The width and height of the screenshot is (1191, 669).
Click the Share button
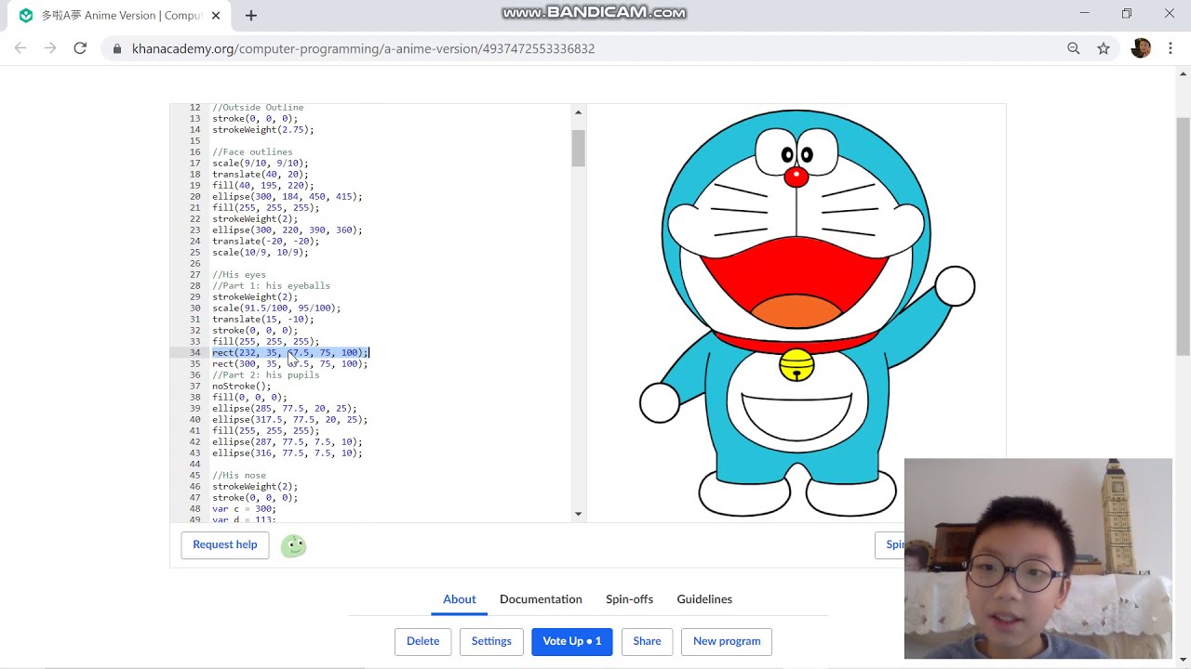pyautogui.click(x=647, y=641)
